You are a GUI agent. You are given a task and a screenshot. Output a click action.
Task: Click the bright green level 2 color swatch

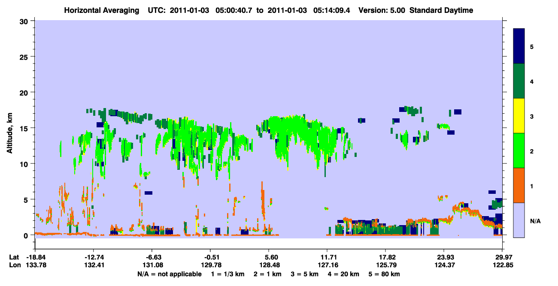tap(519, 151)
